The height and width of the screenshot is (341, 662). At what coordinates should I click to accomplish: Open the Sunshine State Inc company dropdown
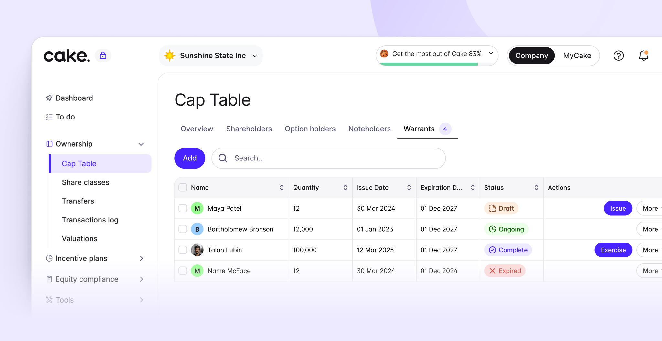point(211,56)
